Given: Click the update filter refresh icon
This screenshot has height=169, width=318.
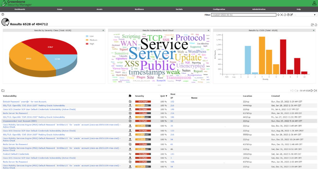Looking at the screenshot, I should point(278,15).
